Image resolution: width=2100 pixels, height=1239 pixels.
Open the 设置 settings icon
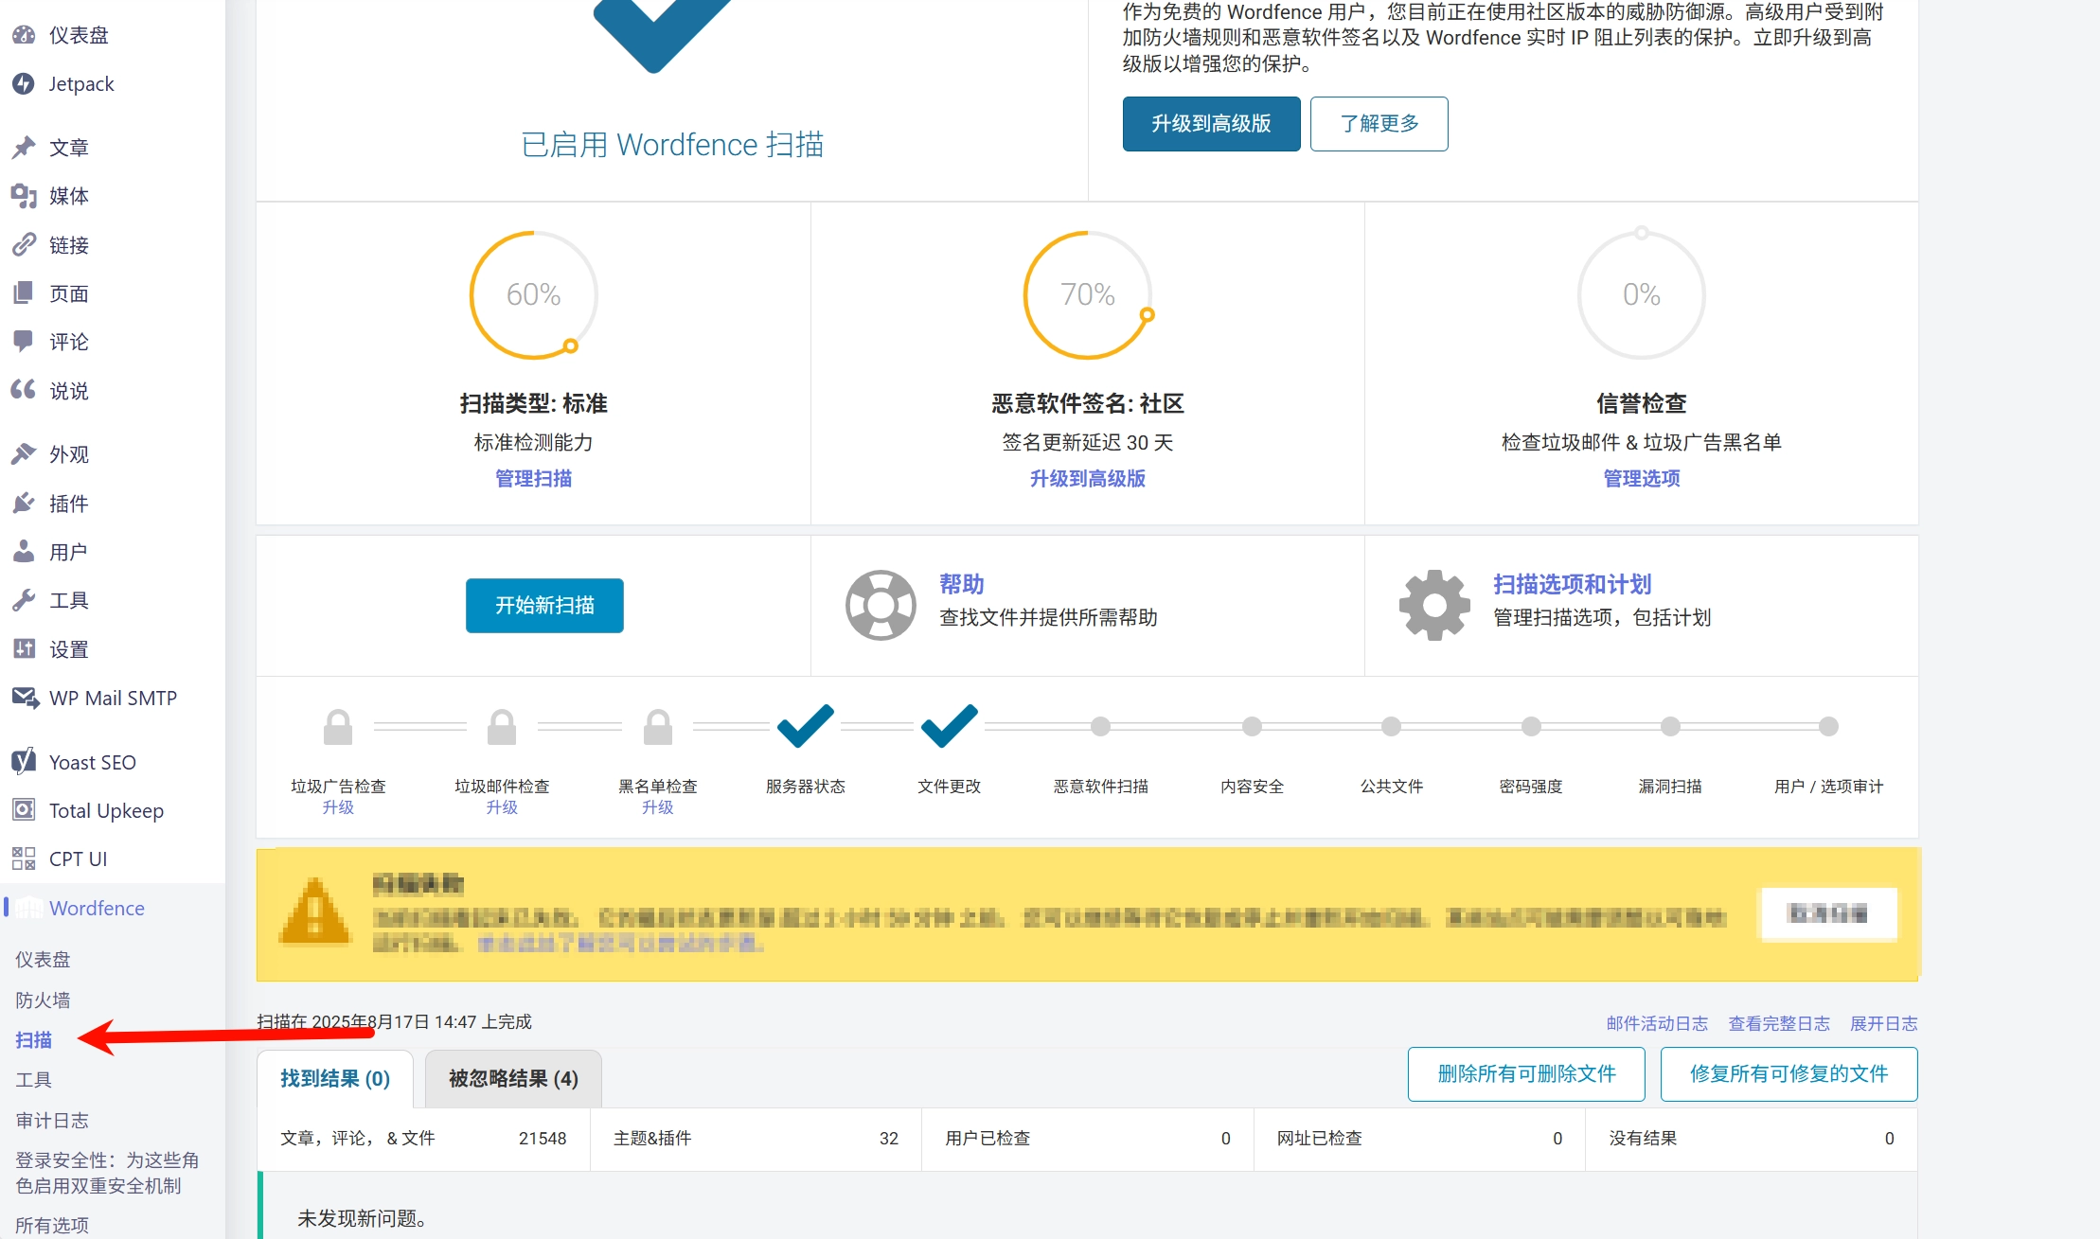point(24,648)
